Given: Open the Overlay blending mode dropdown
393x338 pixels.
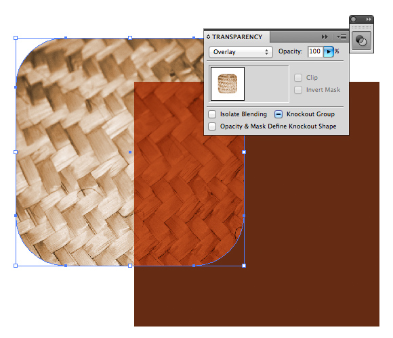Looking at the screenshot, I should click(241, 52).
